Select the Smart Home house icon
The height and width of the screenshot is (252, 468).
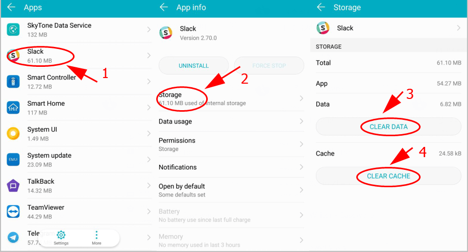(x=13, y=108)
